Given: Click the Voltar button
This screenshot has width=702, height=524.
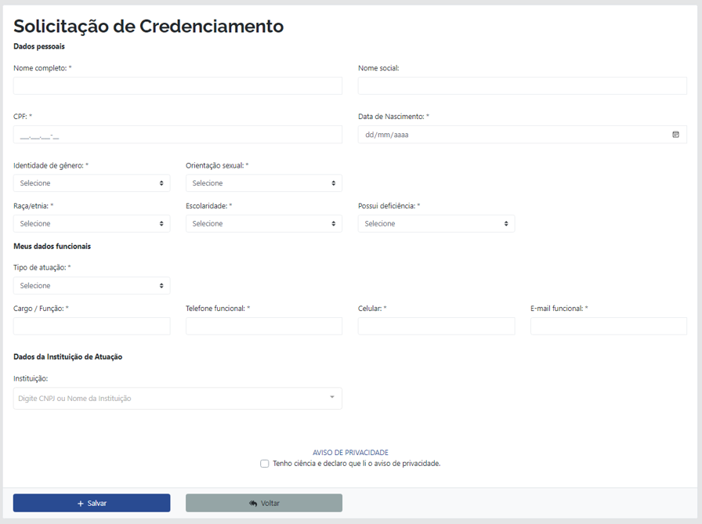Looking at the screenshot, I should [x=263, y=502].
